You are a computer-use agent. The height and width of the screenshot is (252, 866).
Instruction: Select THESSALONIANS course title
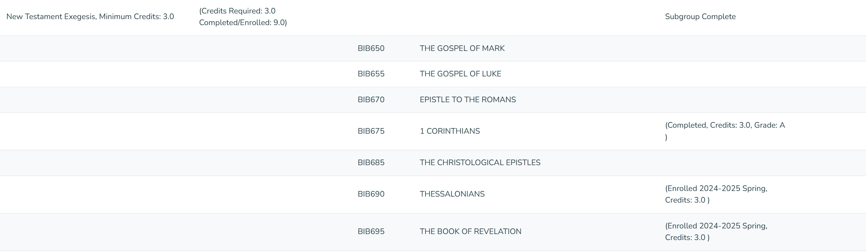(452, 194)
